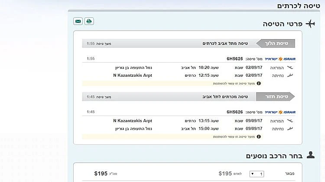Click the airplane icon beside פרטי הטיסה
This screenshot has width=325, height=182.
(x=310, y=24)
